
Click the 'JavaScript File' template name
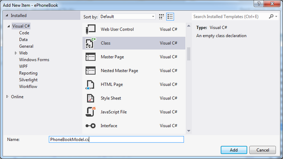(x=114, y=112)
